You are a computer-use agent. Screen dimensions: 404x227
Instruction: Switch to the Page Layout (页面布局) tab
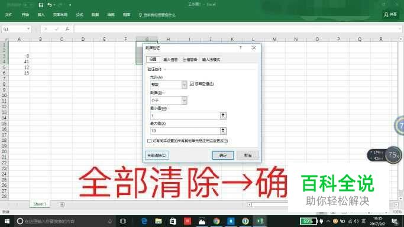click(x=60, y=15)
